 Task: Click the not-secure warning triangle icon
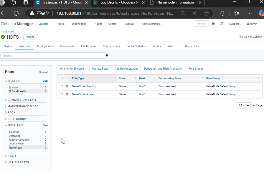pyautogui.click(x=32, y=13)
